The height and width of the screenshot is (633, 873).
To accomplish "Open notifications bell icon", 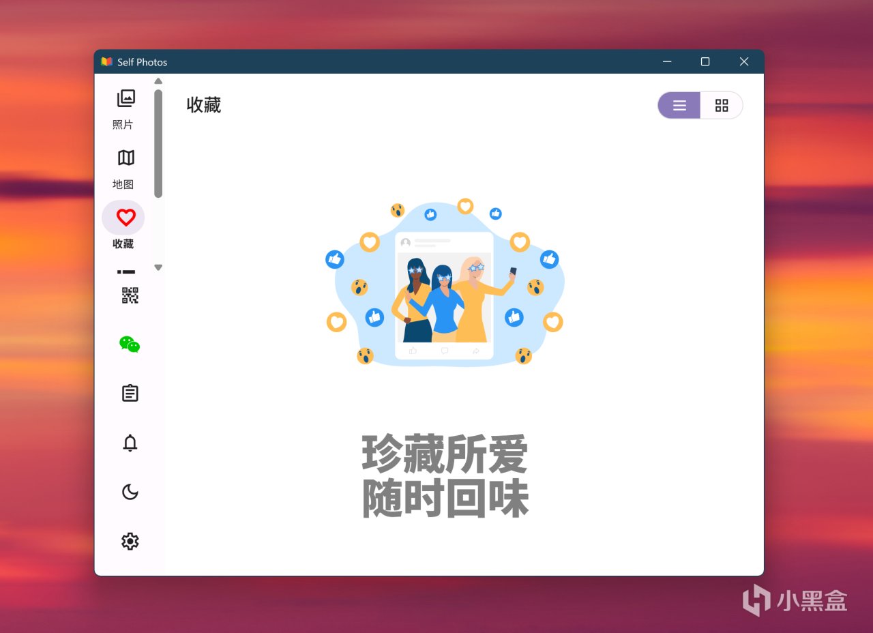I will (130, 443).
